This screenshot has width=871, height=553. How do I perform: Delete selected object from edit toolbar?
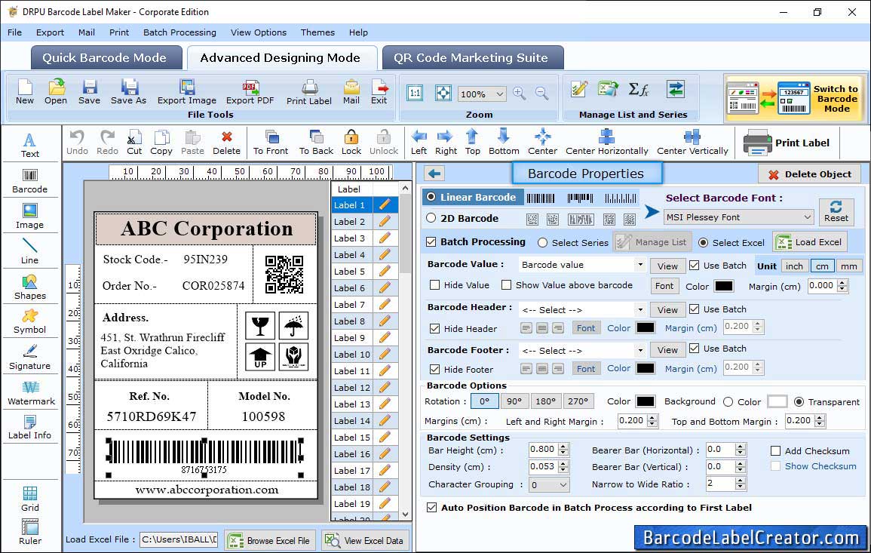tap(227, 143)
